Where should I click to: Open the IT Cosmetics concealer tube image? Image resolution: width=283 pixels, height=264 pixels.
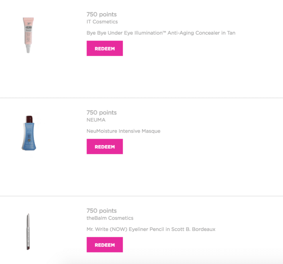(28, 35)
